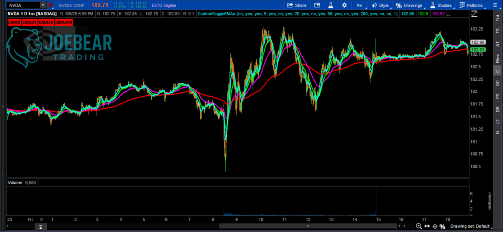The image size is (503, 232).
Task: Click the D: 8/8/25 6:59 PM date
Action: click(77, 14)
